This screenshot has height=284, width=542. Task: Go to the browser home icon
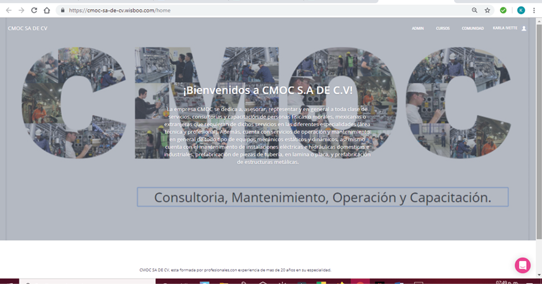coord(47,10)
